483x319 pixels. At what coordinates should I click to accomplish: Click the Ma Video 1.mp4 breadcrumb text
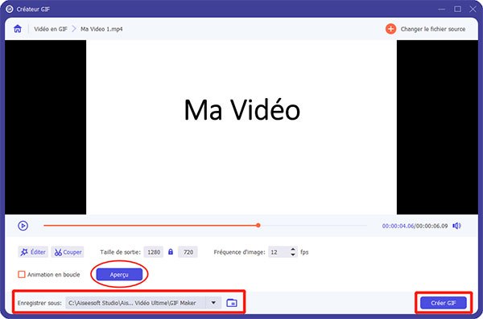coord(101,29)
